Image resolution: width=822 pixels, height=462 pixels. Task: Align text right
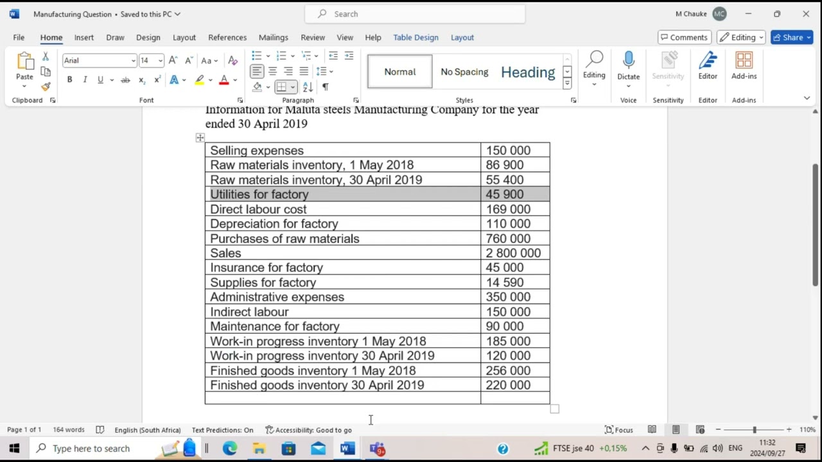click(x=288, y=71)
